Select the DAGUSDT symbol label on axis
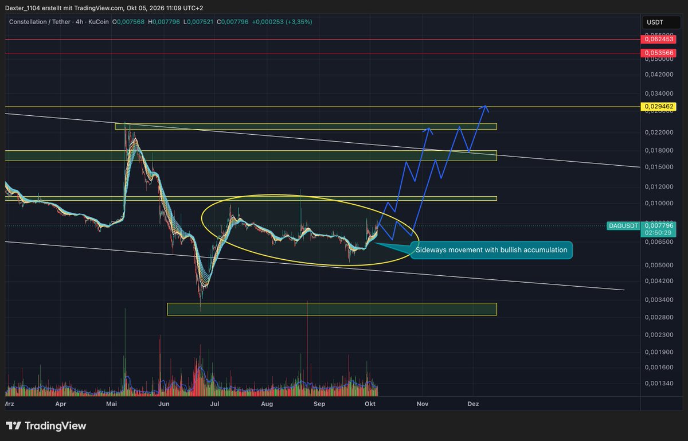Screen dimensions: 688x441 click(x=624, y=227)
